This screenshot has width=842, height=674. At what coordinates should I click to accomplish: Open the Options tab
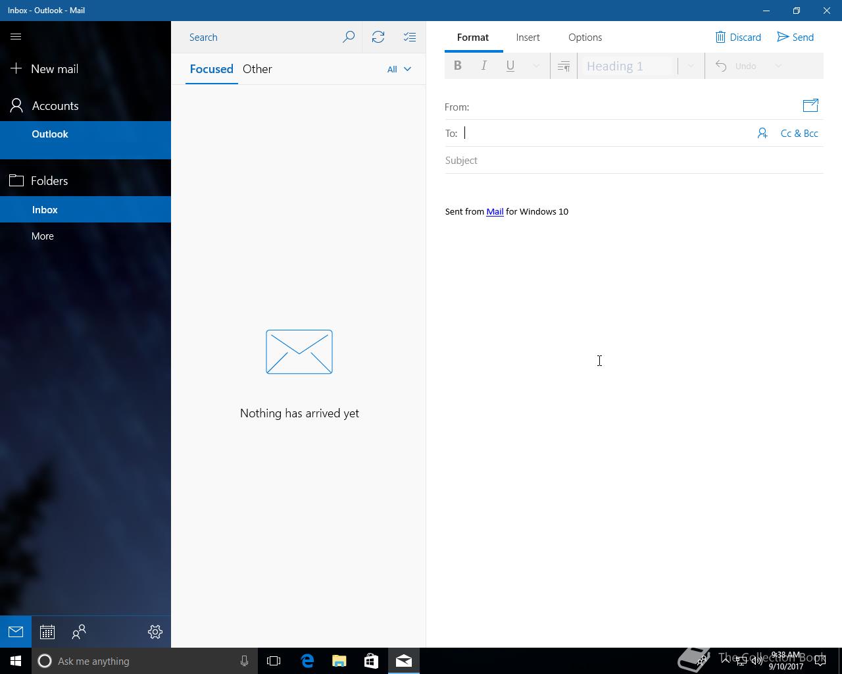click(x=585, y=37)
